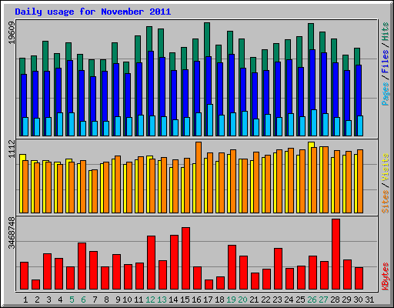This screenshot has height=308, width=394.
Task: Select the red KBytes bar for day 30
Action: pyautogui.click(x=359, y=279)
